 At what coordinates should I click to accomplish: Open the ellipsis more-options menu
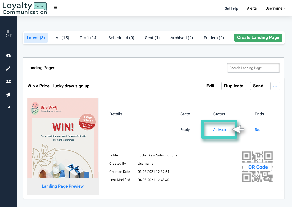click(275, 86)
